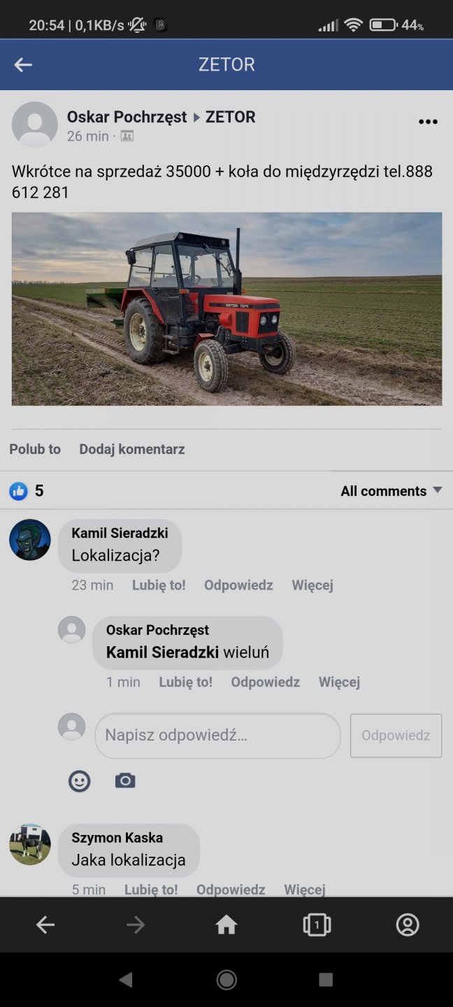Open the emoji picker for reply
The height and width of the screenshot is (1007, 453).
(x=80, y=780)
